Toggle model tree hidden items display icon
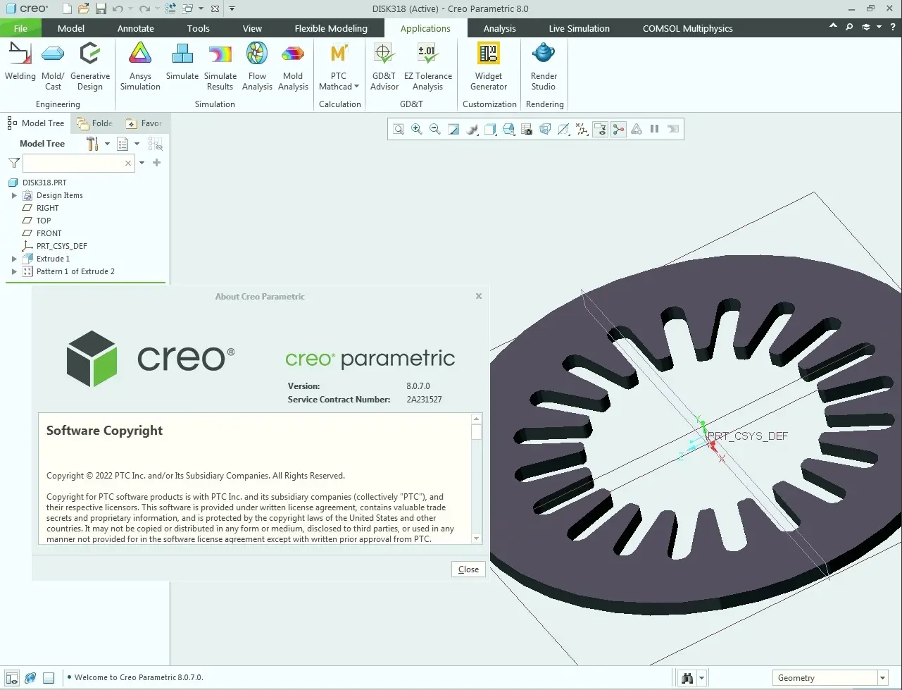This screenshot has width=902, height=690. point(155,144)
